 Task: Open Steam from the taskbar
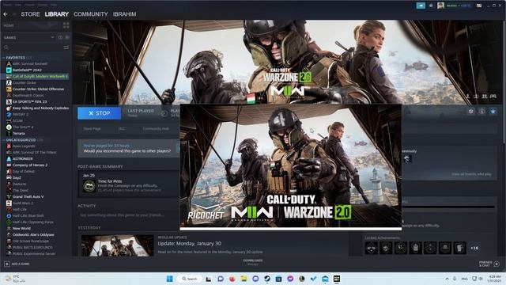pos(267,279)
